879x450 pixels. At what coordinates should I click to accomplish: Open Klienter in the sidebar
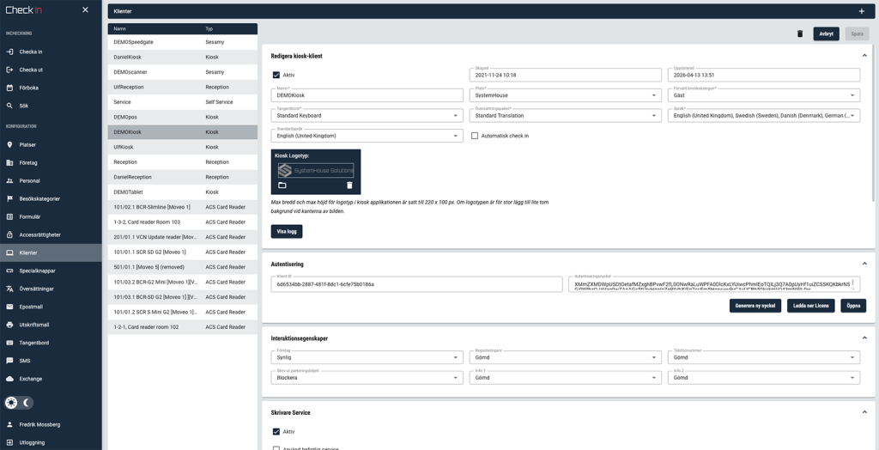coord(51,252)
